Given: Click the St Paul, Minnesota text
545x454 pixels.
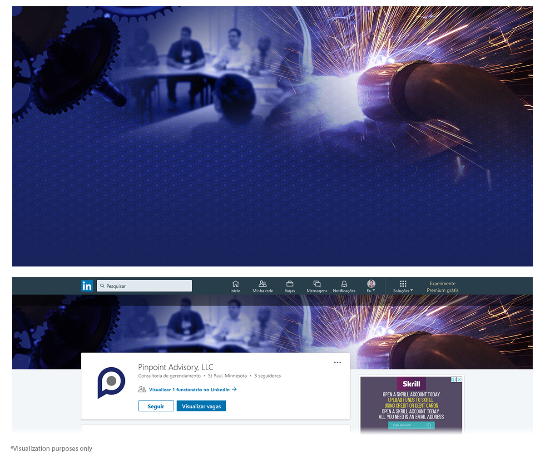Looking at the screenshot, I should tap(228, 376).
